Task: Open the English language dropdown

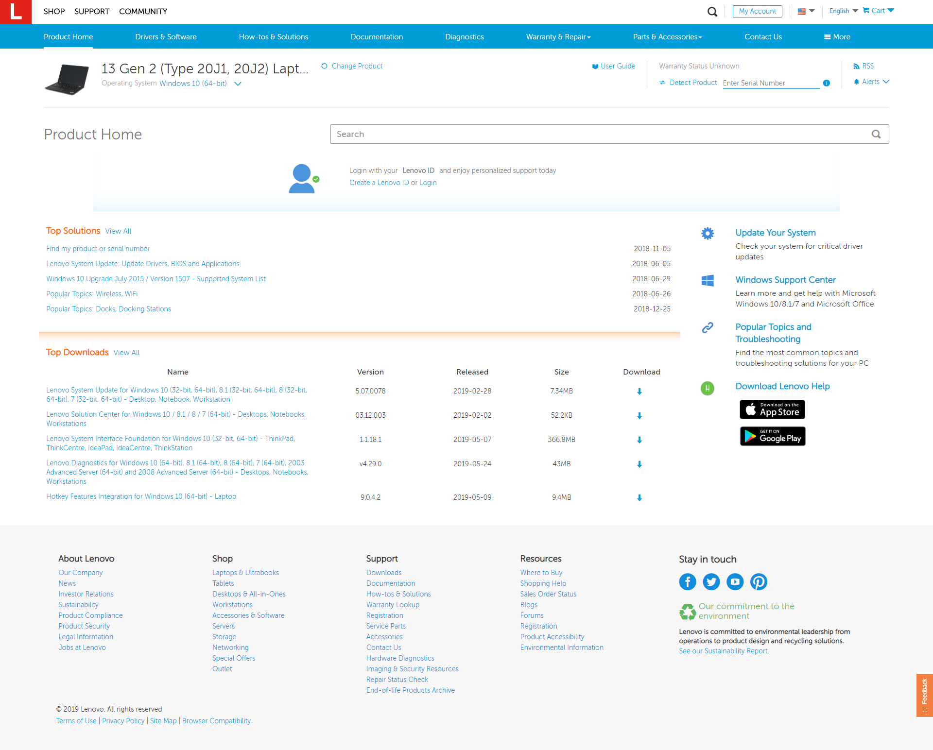Action: click(844, 11)
